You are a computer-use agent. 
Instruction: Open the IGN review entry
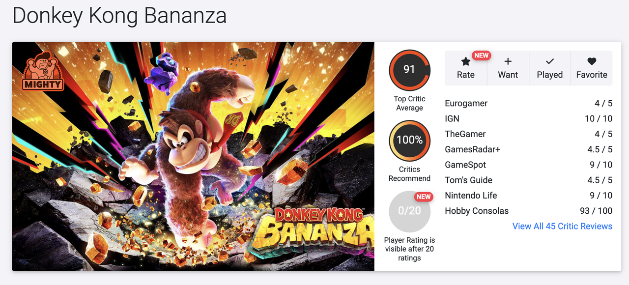(x=452, y=118)
